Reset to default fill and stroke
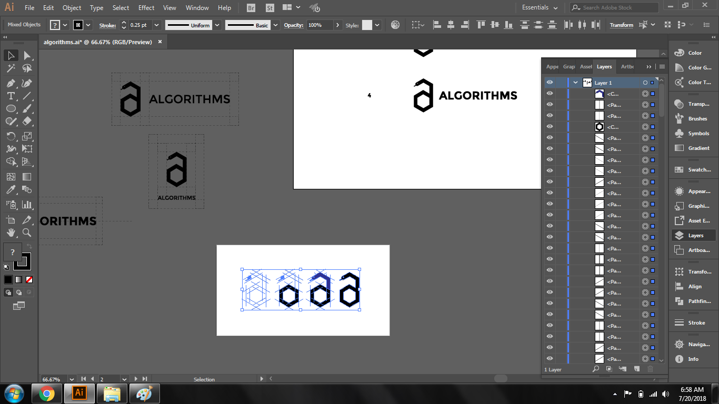This screenshot has height=404, width=719. click(6, 267)
